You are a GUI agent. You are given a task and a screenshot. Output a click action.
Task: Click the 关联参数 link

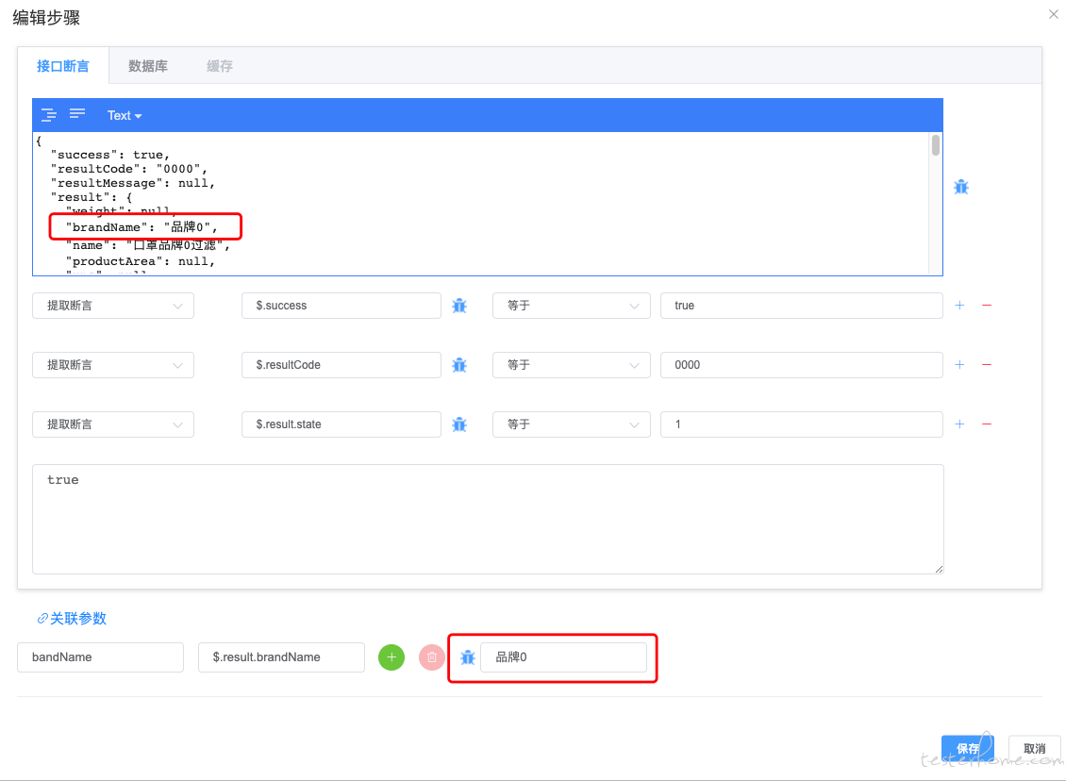[72, 619]
